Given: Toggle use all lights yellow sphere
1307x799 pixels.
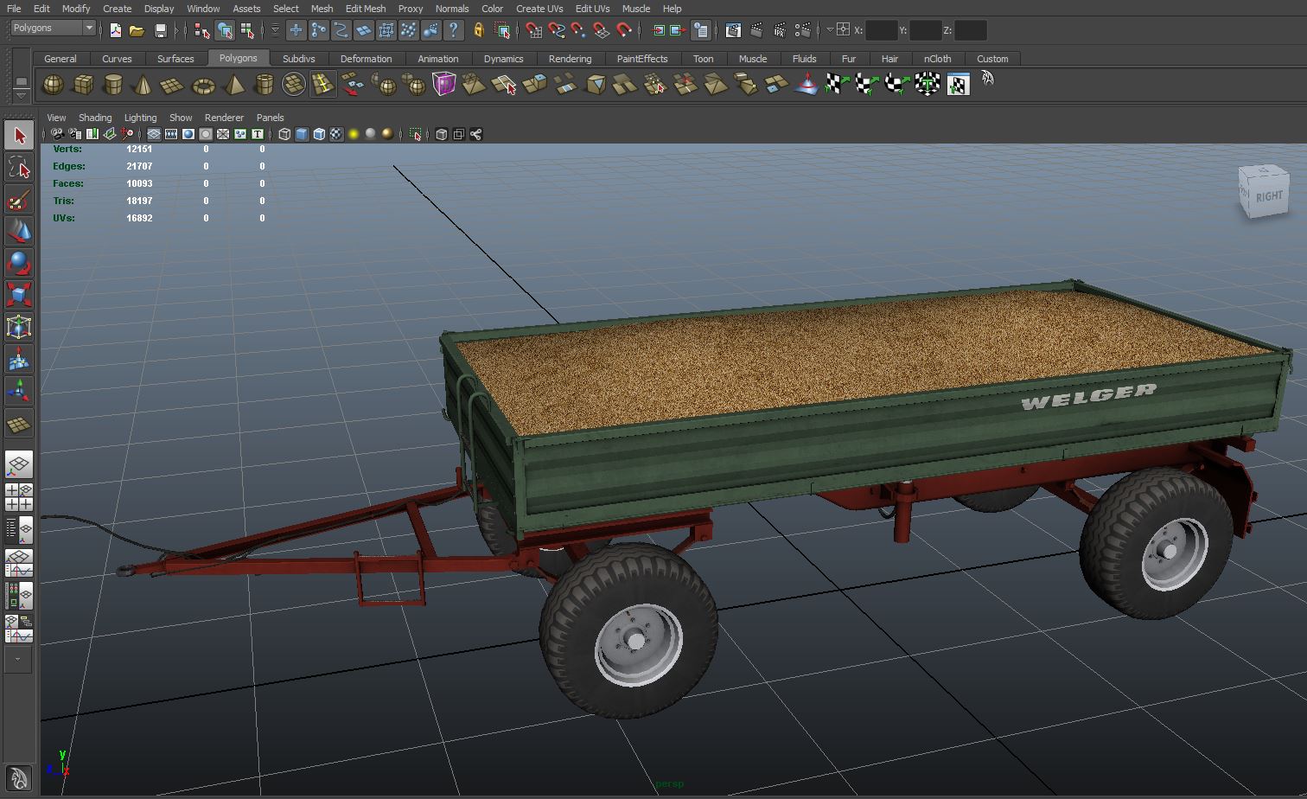Looking at the screenshot, I should 354,134.
